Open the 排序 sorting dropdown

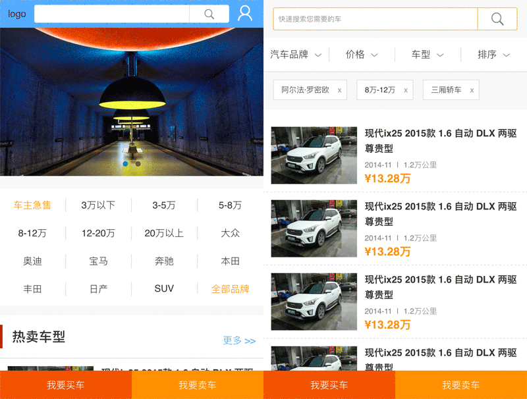493,55
